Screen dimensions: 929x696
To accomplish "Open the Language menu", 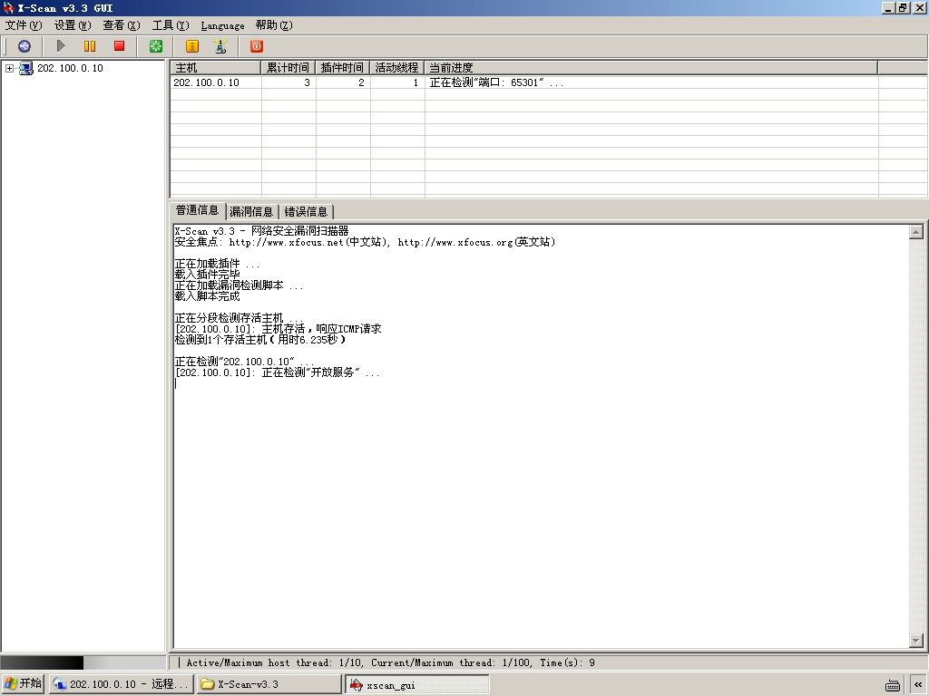I will (x=222, y=25).
